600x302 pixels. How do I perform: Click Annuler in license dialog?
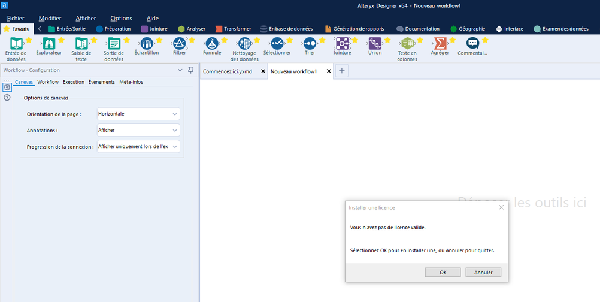pyautogui.click(x=483, y=273)
